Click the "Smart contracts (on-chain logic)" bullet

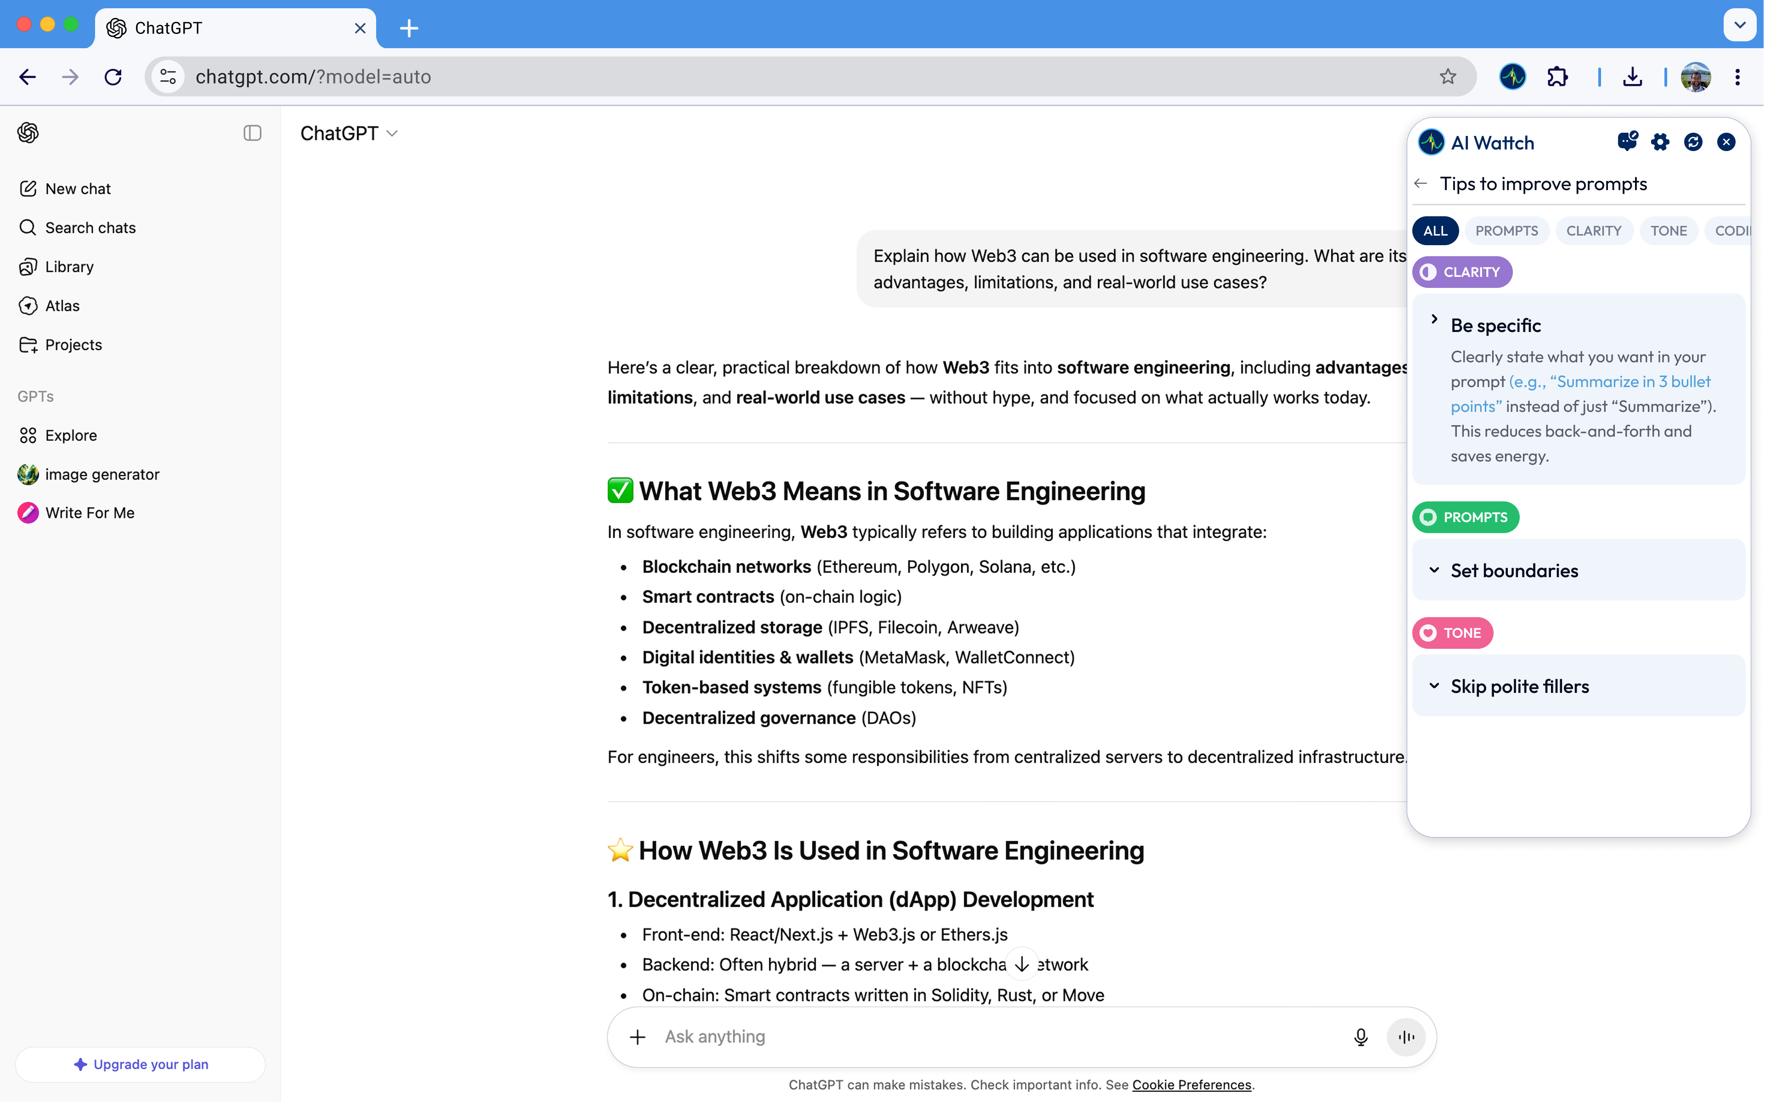[x=771, y=597]
